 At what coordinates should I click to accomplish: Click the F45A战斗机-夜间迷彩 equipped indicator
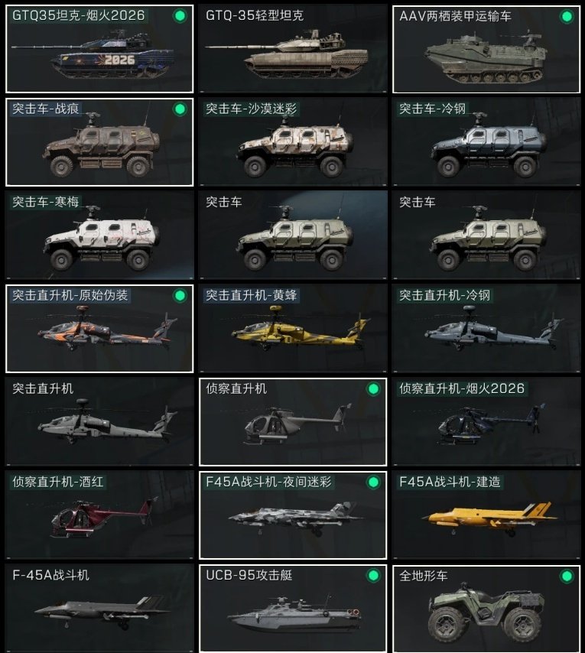(x=373, y=482)
